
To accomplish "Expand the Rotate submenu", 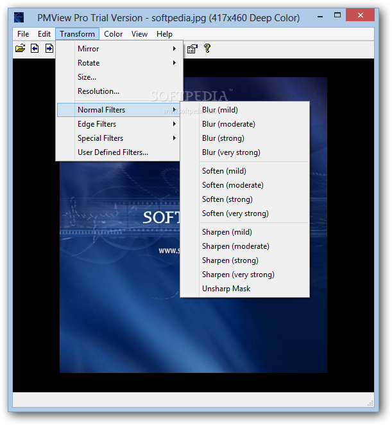I will [x=119, y=63].
